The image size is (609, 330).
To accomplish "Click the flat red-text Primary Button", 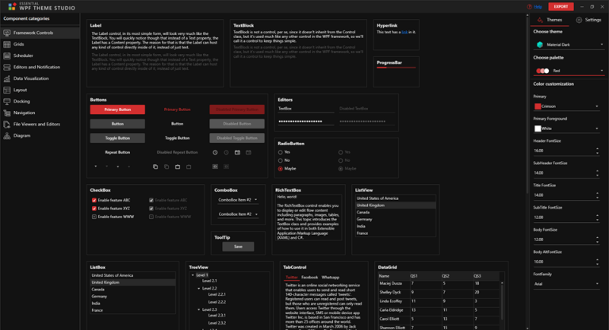I will coord(177,109).
